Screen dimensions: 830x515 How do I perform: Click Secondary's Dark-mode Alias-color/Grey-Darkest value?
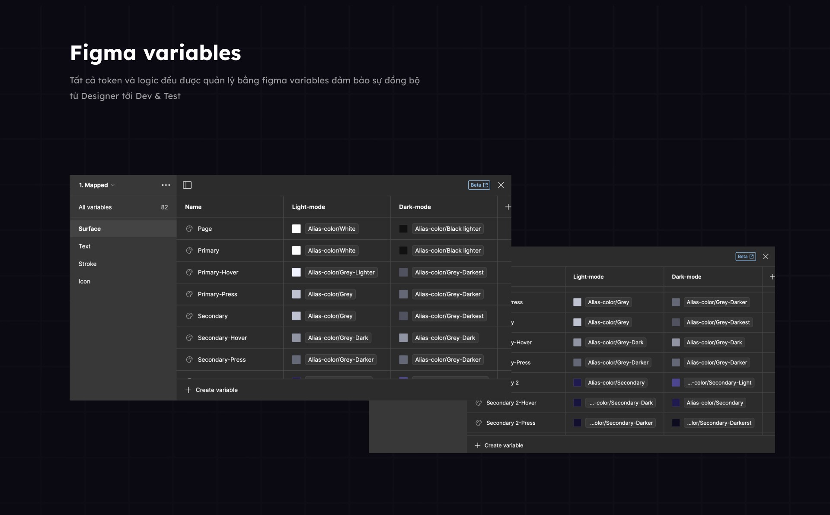(x=449, y=316)
